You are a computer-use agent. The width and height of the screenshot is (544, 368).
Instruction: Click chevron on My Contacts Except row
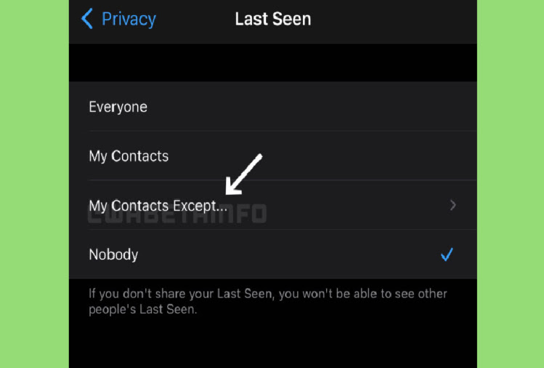click(452, 205)
